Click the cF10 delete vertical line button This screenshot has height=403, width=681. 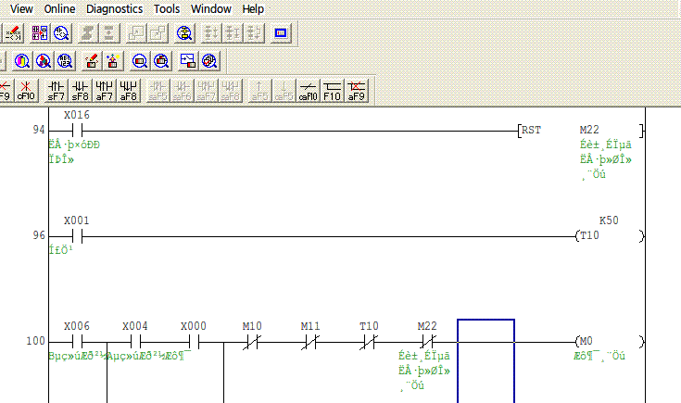click(26, 89)
